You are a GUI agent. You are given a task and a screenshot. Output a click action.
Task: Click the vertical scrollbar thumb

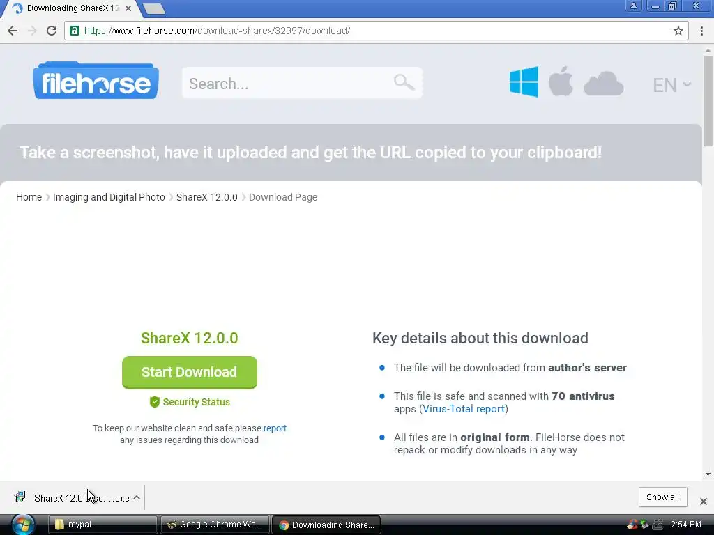click(x=708, y=101)
